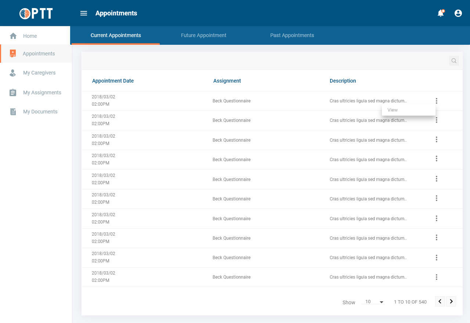Click the My Assignments clipboard icon
Screen dimensions: 470x323
[13, 92]
